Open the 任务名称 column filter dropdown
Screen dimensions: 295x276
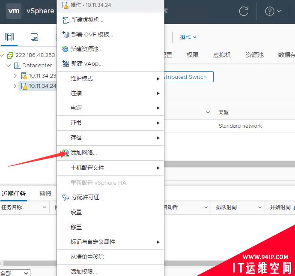(45, 207)
